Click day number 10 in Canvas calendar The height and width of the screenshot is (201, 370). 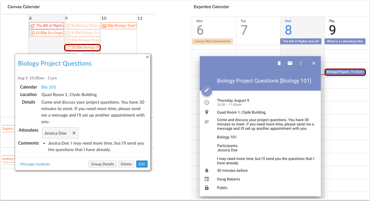click(x=104, y=18)
